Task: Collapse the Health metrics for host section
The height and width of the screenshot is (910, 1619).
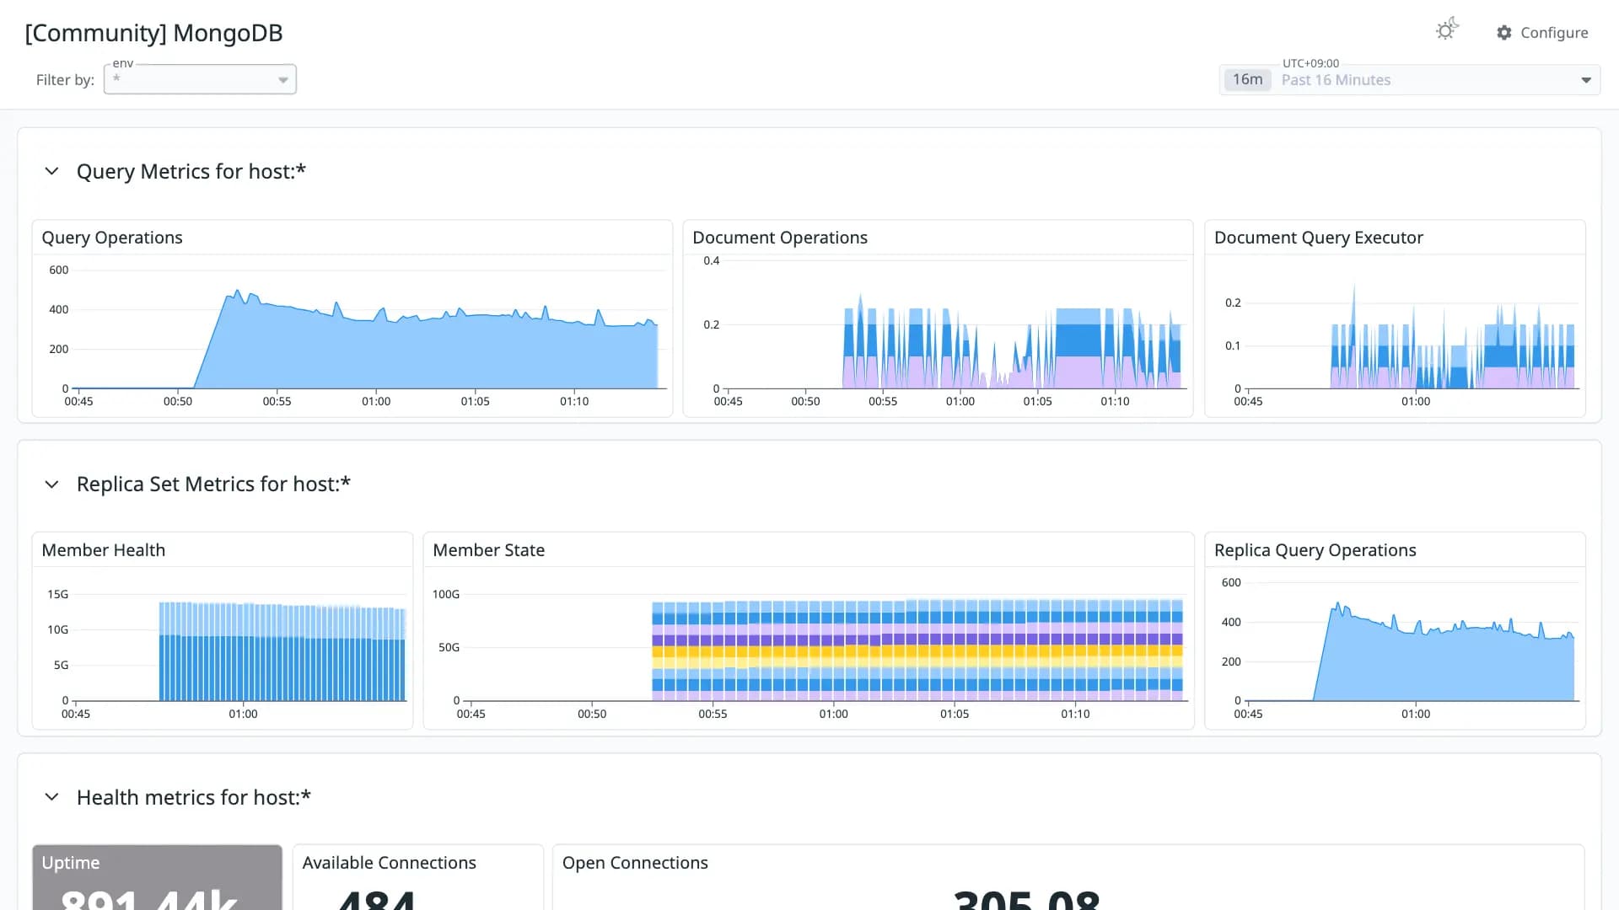Action: coord(51,797)
